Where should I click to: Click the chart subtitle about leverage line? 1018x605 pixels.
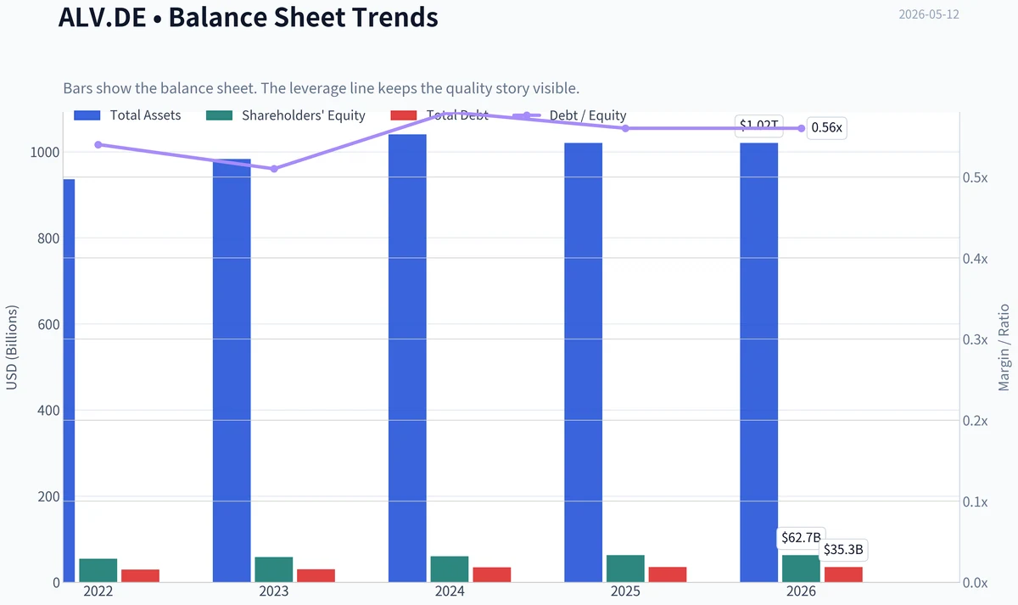[x=321, y=88]
